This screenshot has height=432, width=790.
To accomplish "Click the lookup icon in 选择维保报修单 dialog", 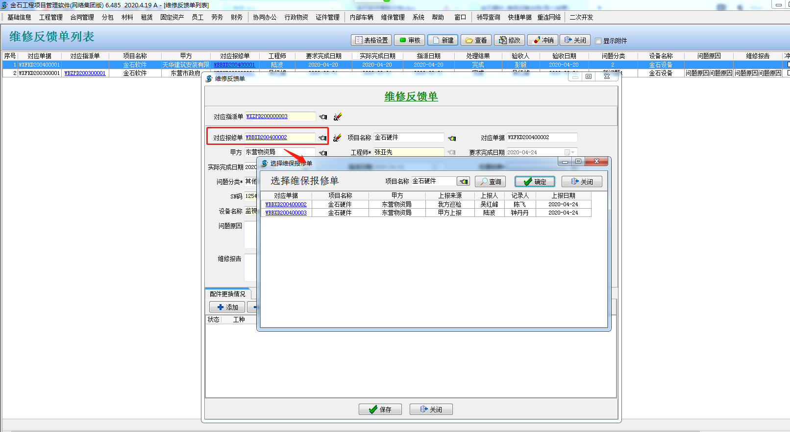I will point(463,182).
